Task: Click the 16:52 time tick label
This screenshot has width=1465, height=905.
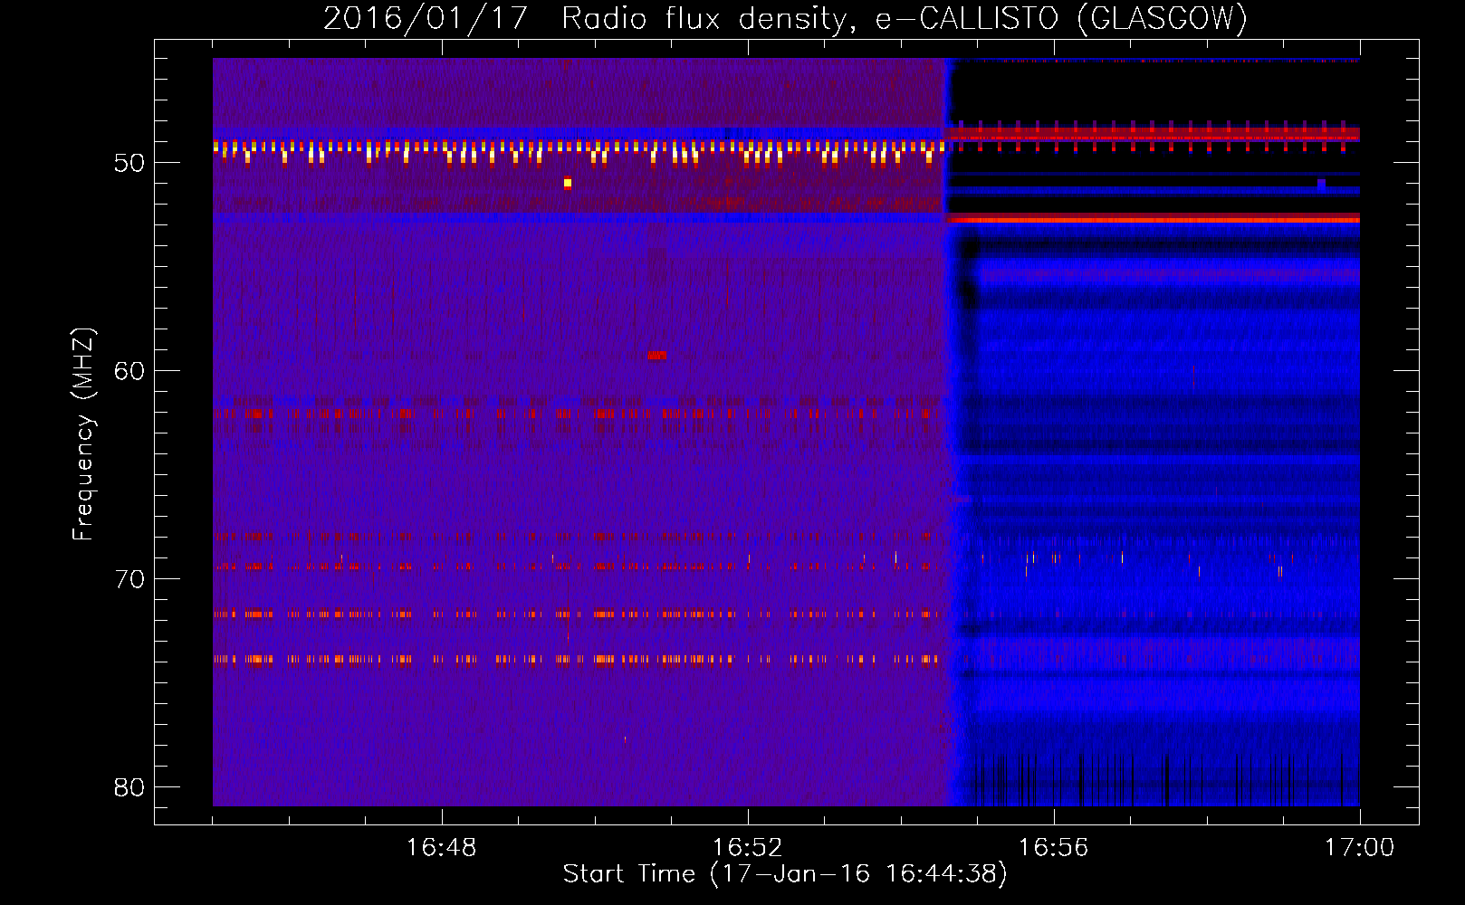Action: coord(747,848)
